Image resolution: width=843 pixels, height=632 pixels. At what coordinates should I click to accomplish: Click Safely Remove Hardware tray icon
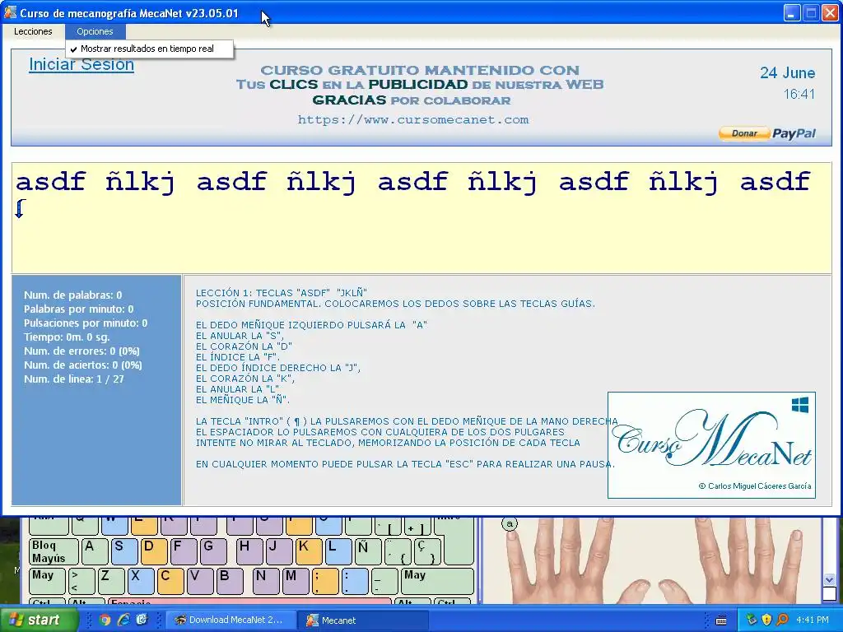click(751, 620)
